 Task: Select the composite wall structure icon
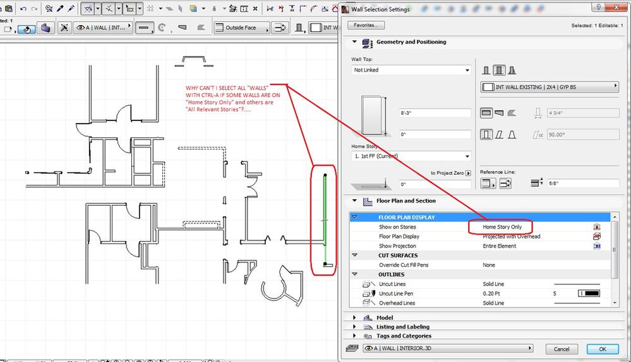point(499,70)
